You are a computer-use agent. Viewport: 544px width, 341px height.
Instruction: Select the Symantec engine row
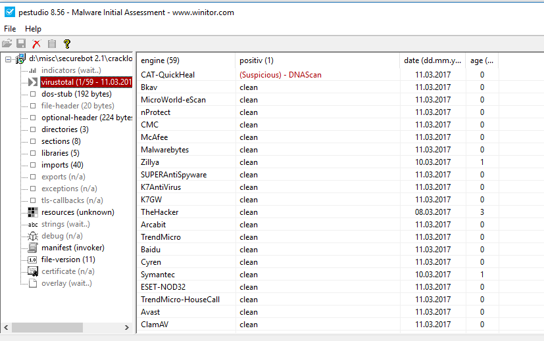point(317,275)
